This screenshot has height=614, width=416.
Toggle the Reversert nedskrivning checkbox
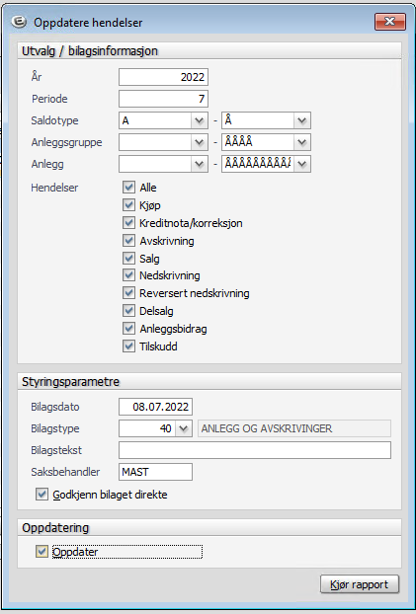click(x=128, y=293)
